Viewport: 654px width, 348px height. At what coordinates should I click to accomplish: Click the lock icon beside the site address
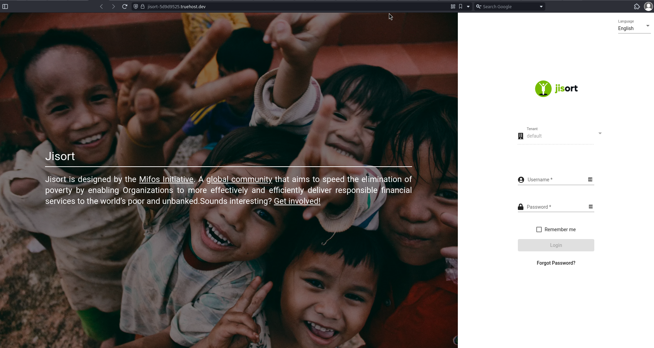pos(142,6)
